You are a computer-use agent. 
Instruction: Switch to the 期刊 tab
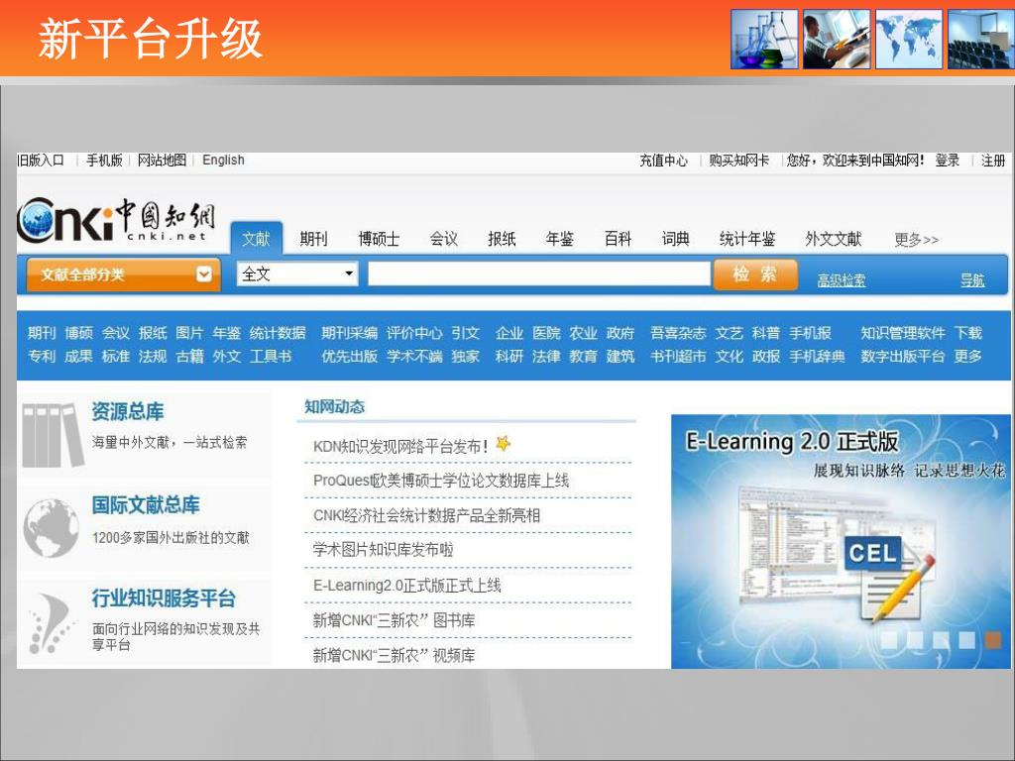[313, 239]
